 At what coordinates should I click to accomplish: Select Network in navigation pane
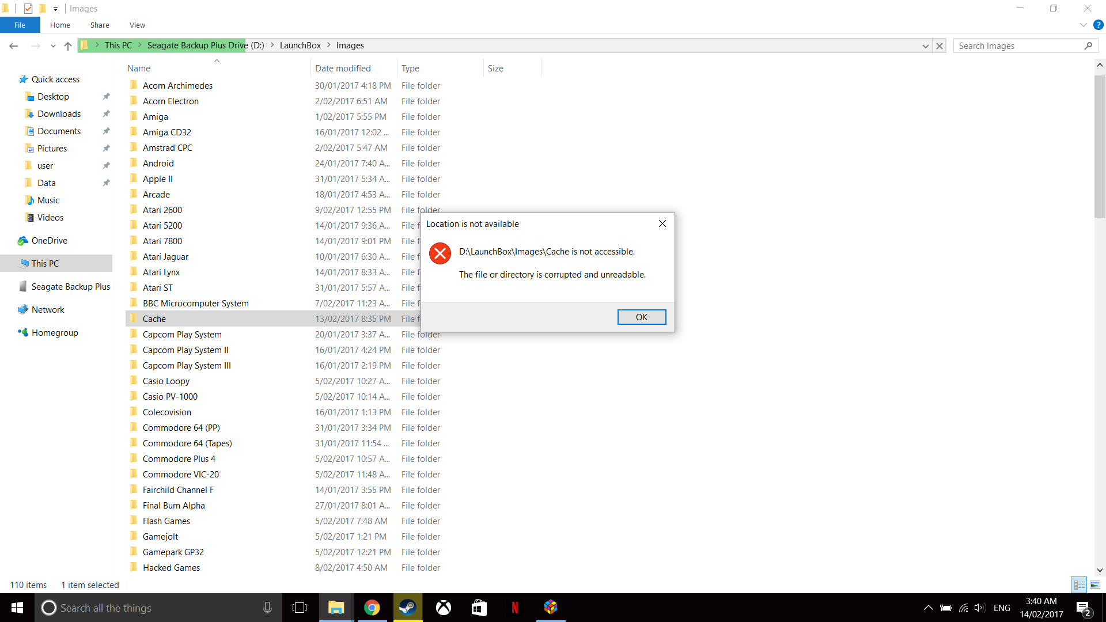48,310
